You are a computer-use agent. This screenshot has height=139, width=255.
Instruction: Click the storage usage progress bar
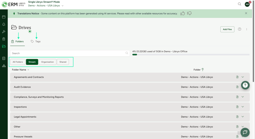191,55
